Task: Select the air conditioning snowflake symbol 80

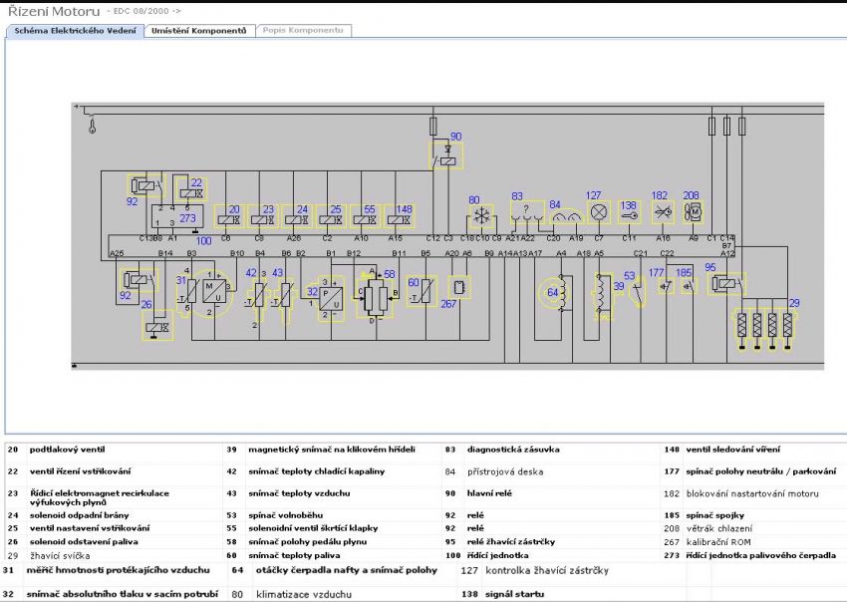Action: 481,216
